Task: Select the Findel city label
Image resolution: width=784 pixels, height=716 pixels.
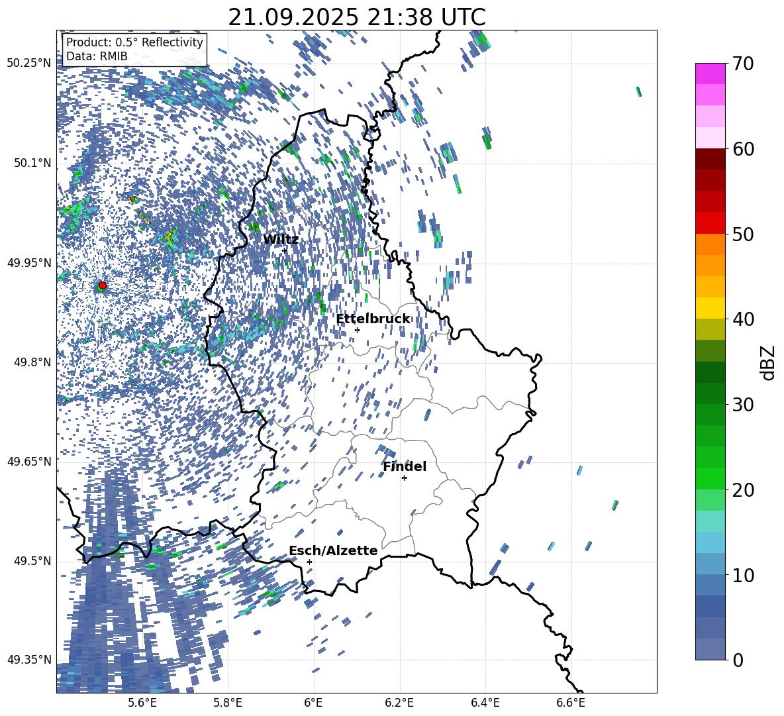Action: coord(405,466)
